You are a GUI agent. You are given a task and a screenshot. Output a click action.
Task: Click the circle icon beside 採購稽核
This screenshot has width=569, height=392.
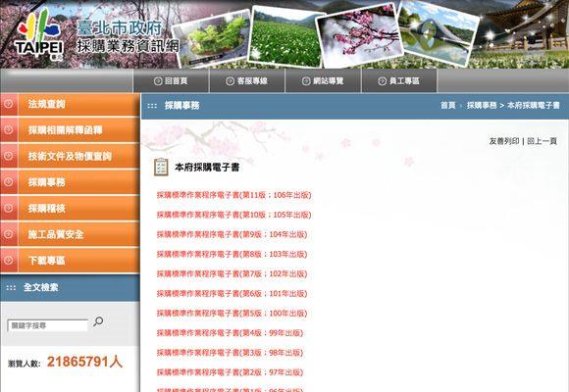click(x=8, y=208)
